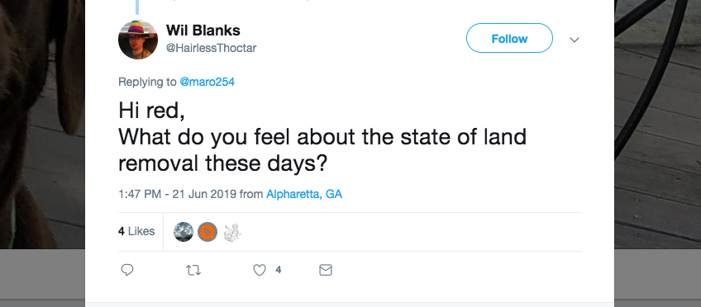Click the first liker avatar with clouds
Screen dimensions: 701x307
coord(184,232)
